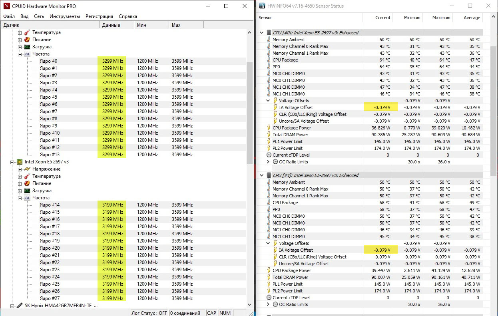Click the first Питание flame icon

(27, 40)
